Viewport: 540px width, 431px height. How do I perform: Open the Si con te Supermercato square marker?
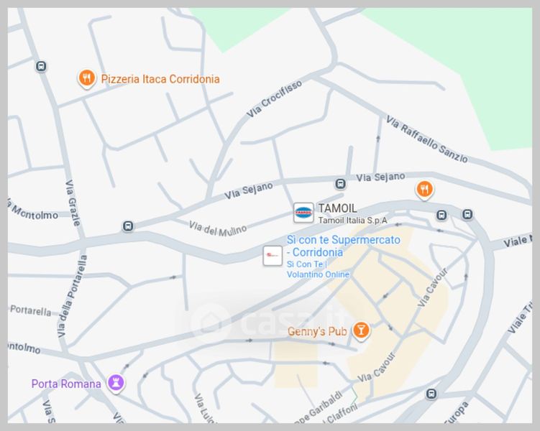click(x=273, y=256)
